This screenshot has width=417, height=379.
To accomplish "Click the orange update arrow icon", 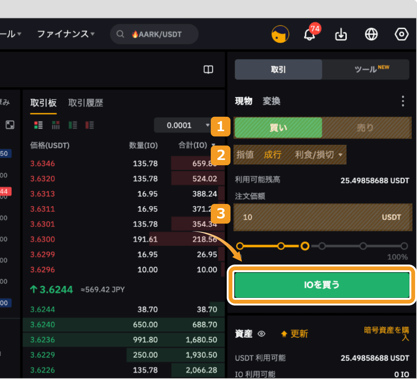I will click(284, 334).
